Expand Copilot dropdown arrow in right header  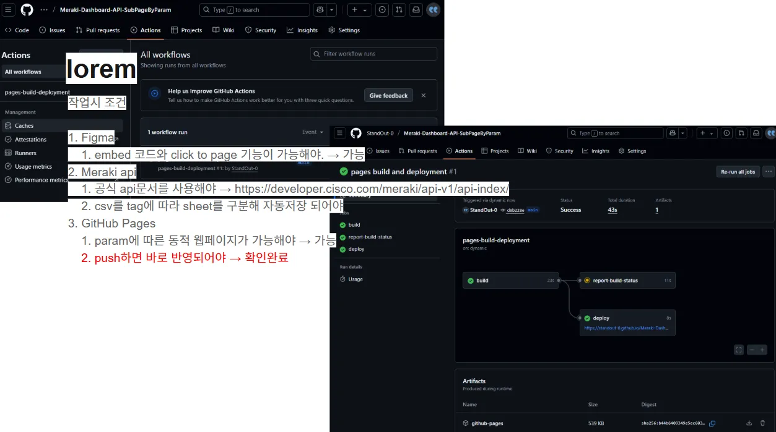683,133
